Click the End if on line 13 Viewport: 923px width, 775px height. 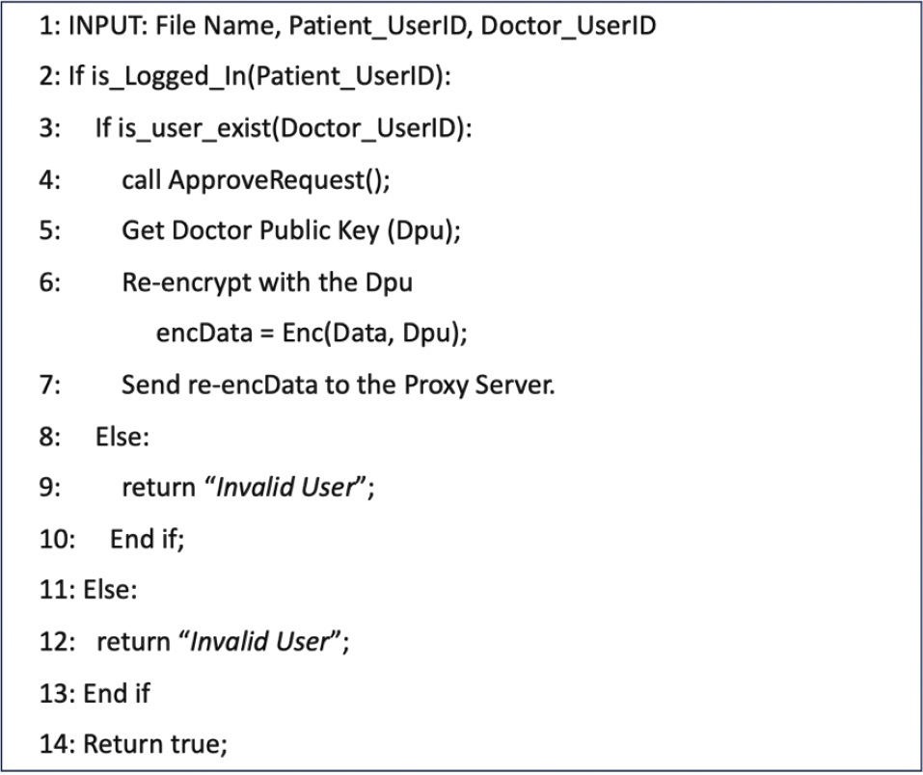coord(117,692)
